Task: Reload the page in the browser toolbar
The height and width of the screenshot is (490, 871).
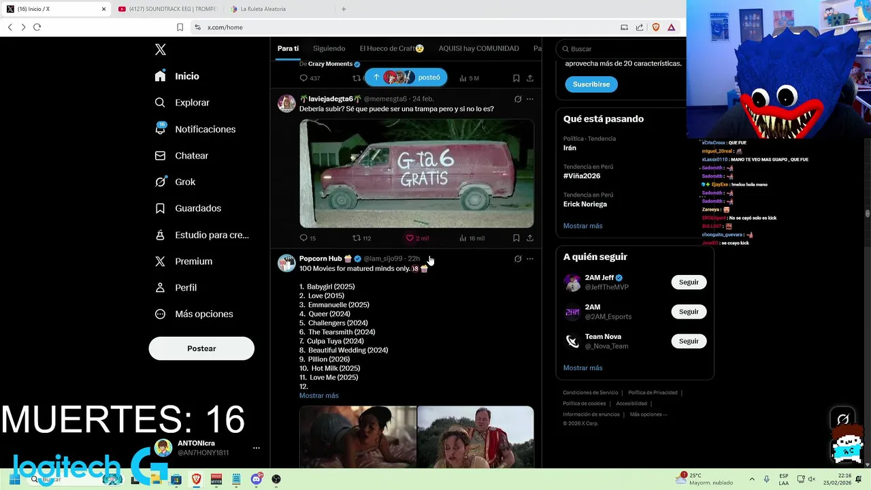Action: click(37, 27)
